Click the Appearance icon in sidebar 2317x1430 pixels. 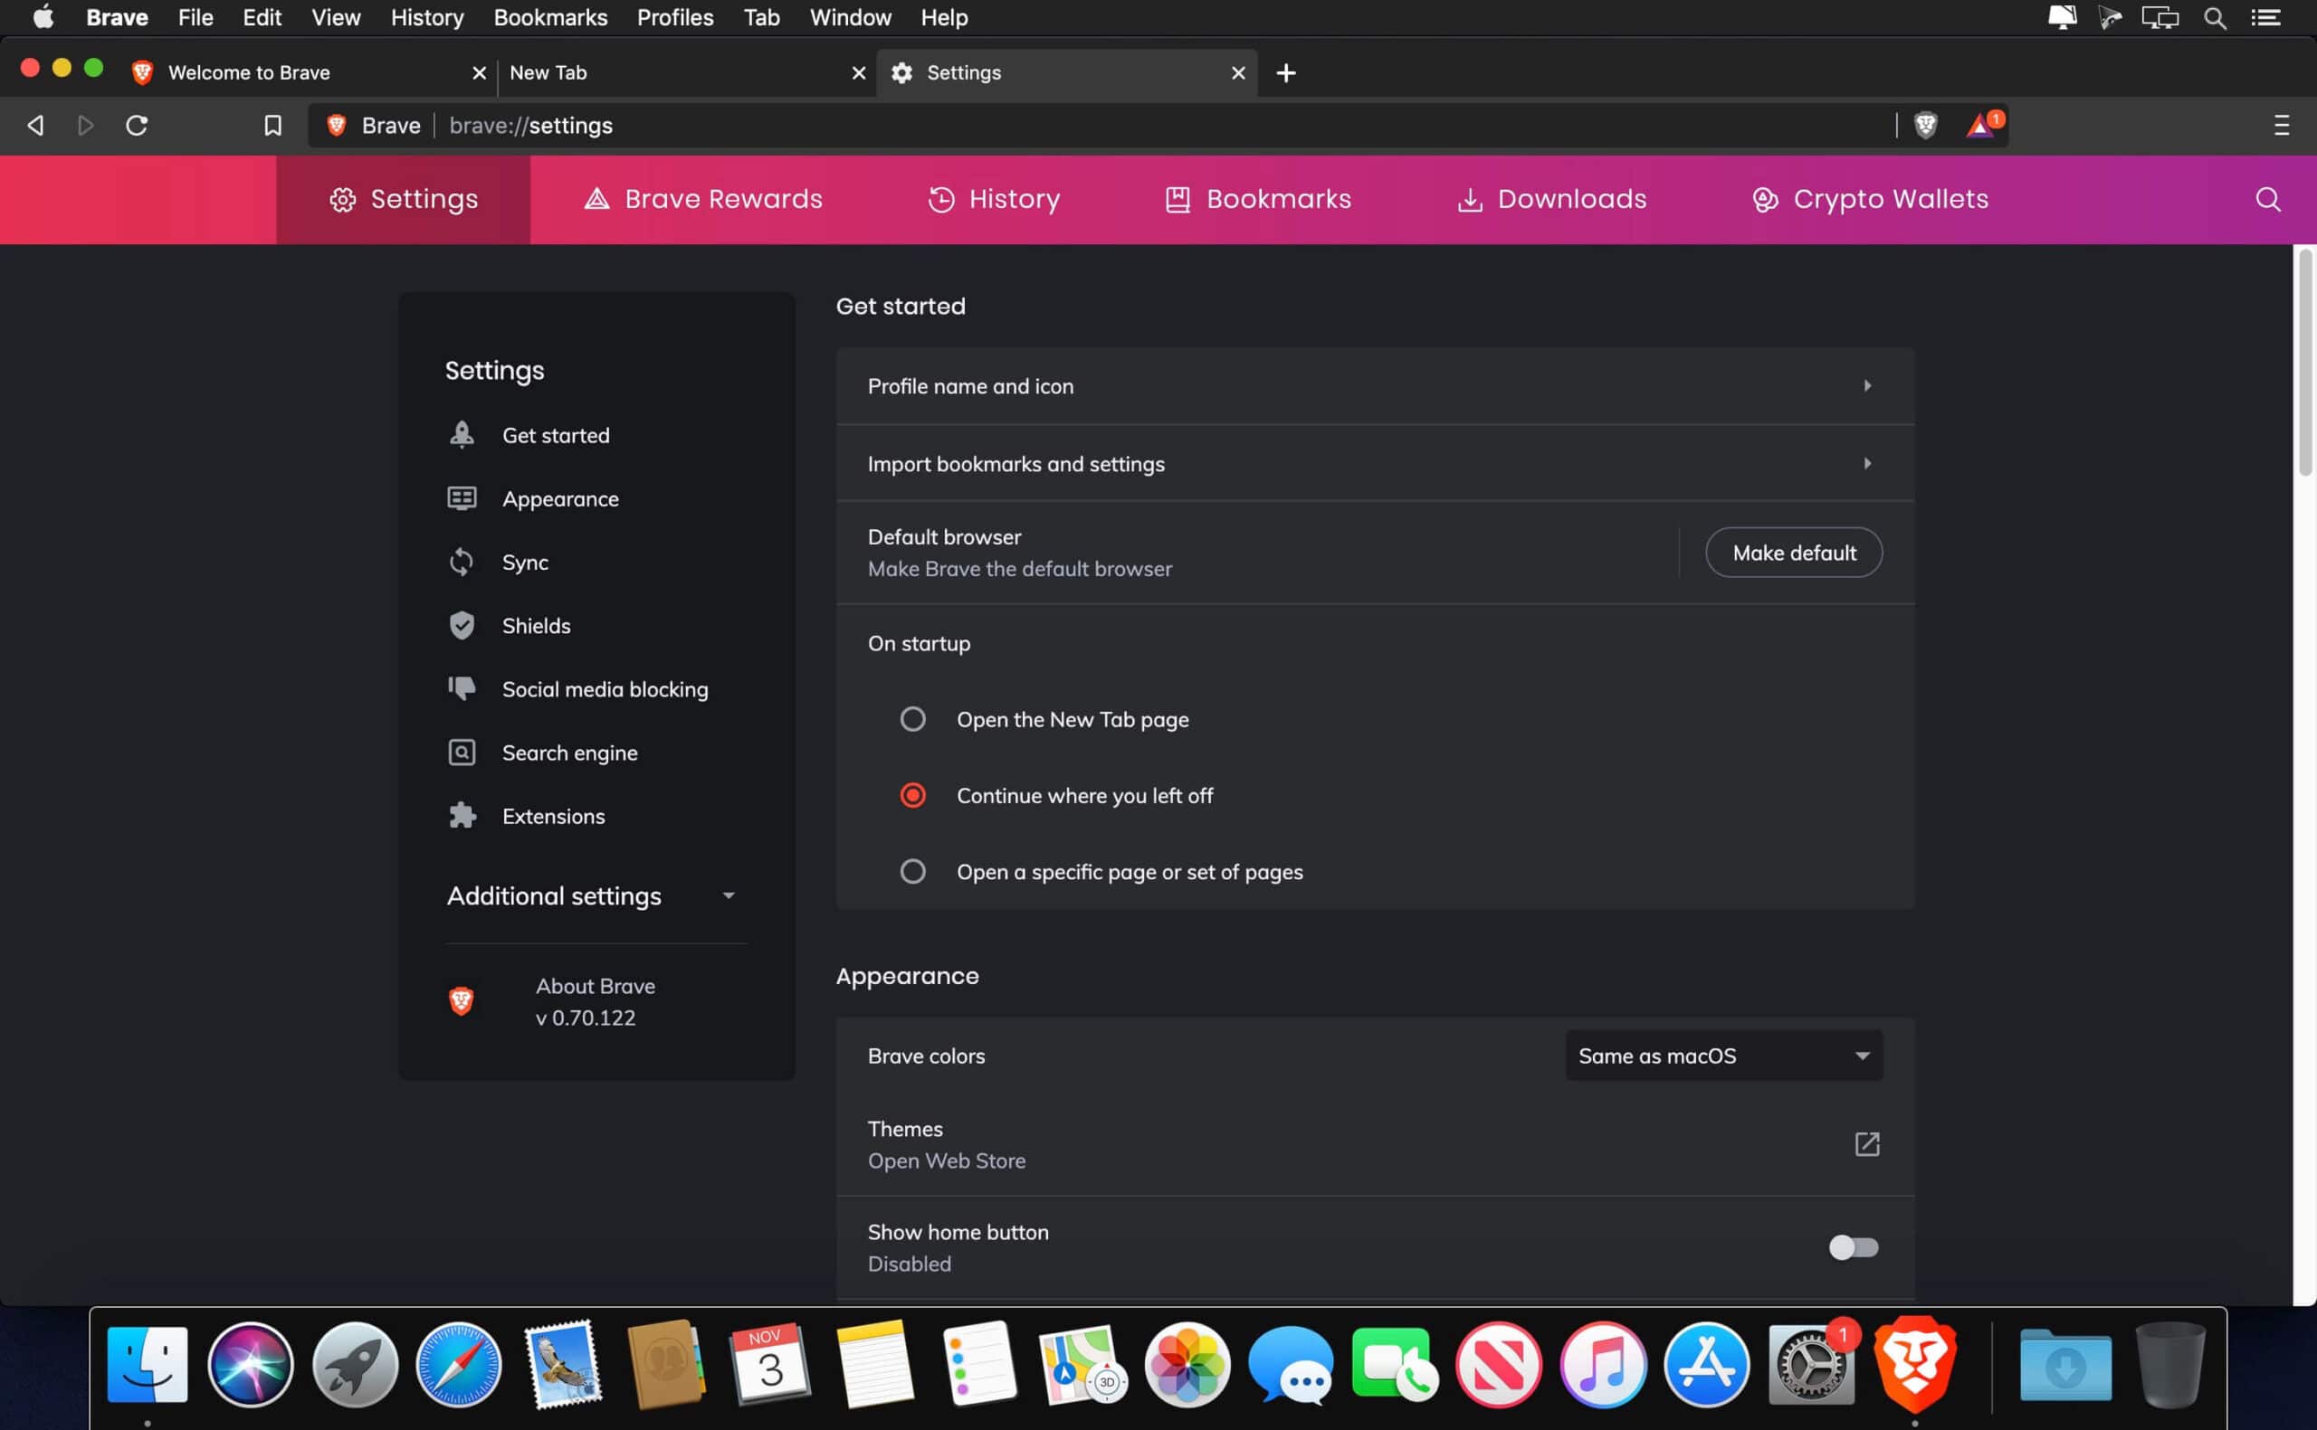pyautogui.click(x=462, y=497)
